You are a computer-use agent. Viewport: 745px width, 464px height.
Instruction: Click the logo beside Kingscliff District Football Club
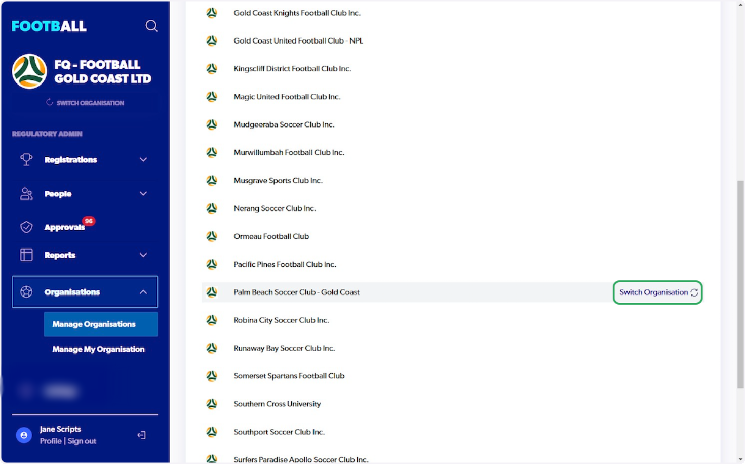212,68
